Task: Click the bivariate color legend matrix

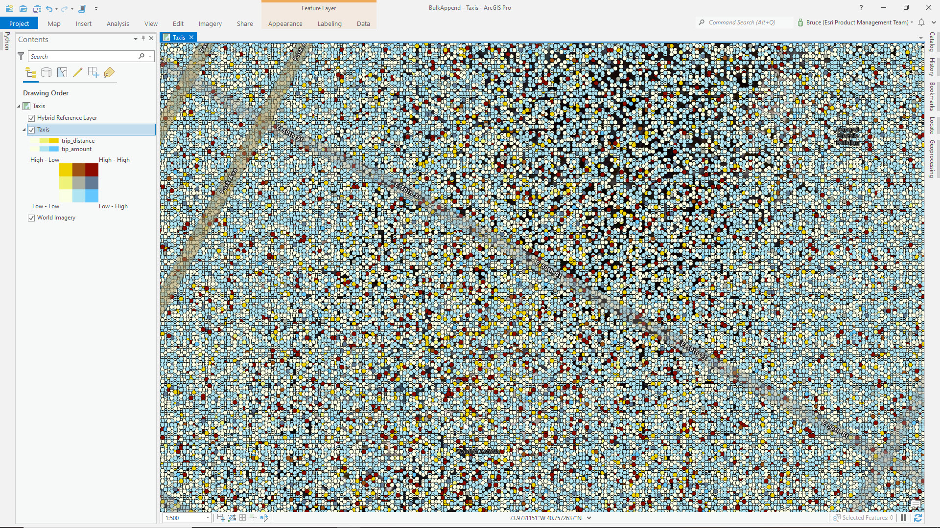Action: pyautogui.click(x=79, y=183)
